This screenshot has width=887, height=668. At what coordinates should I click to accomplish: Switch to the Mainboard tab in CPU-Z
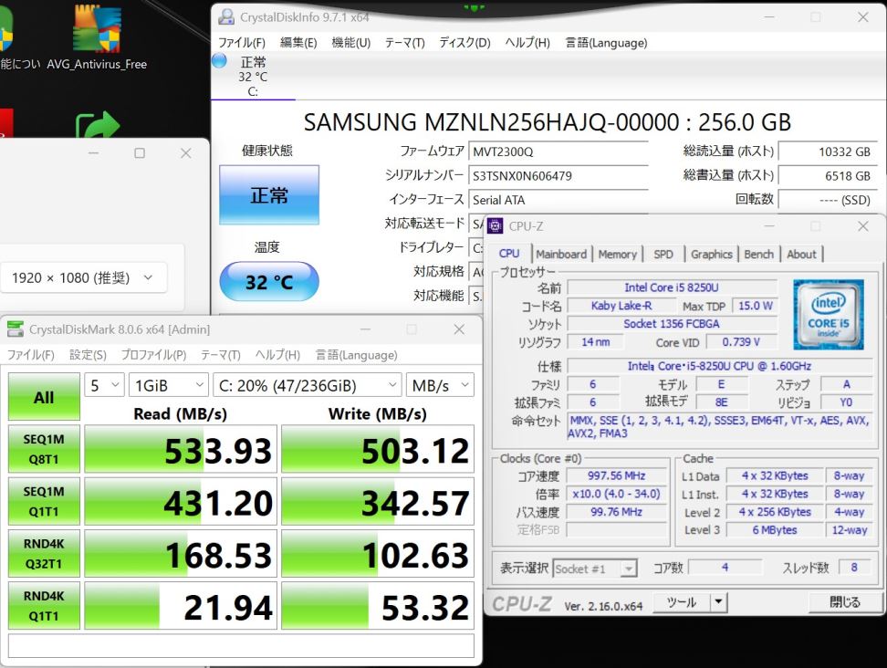point(561,255)
